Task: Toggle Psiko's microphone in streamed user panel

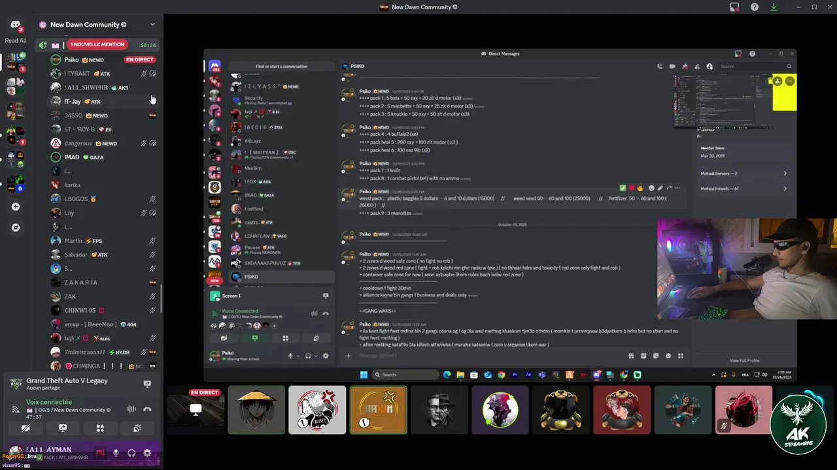Action: tap(290, 356)
